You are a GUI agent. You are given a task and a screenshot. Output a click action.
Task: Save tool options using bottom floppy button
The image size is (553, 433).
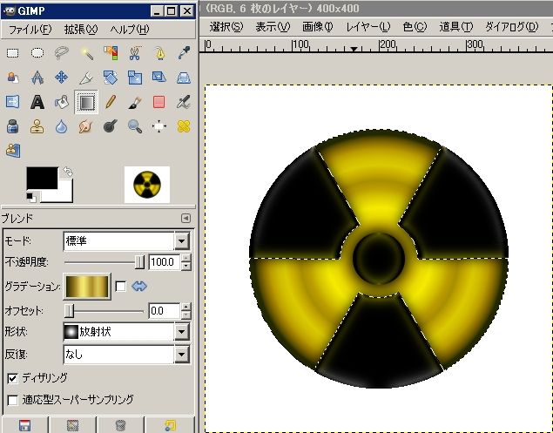click(x=24, y=425)
